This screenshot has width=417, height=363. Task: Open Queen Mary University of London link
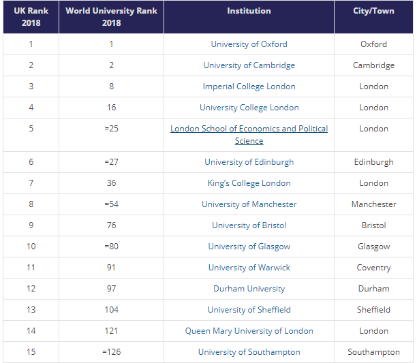click(x=249, y=331)
